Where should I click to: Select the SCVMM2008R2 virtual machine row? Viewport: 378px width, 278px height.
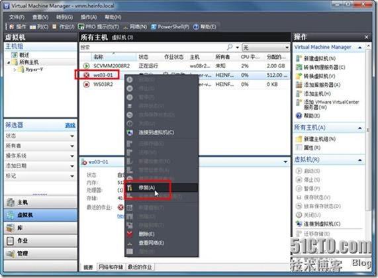(x=185, y=66)
